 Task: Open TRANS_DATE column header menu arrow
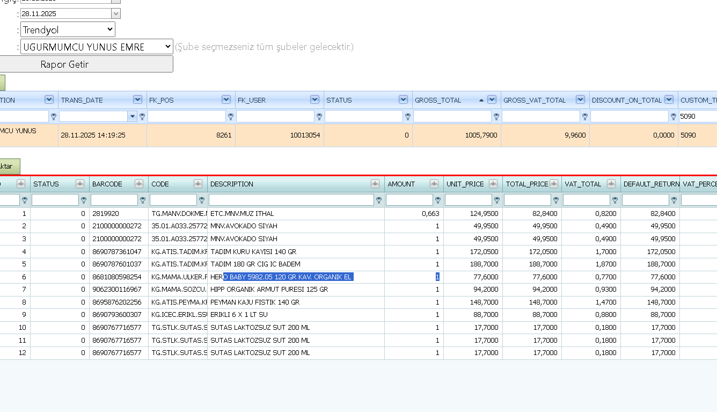click(137, 100)
